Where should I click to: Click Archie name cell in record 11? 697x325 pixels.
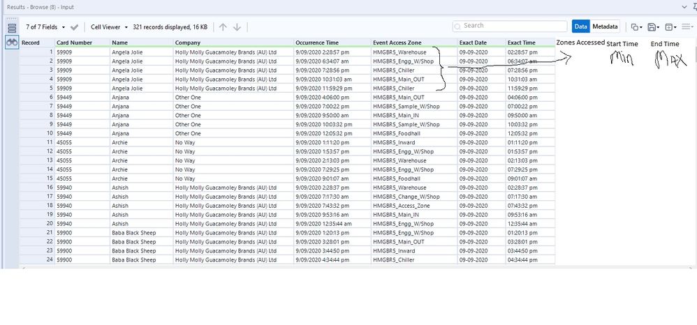[141, 142]
